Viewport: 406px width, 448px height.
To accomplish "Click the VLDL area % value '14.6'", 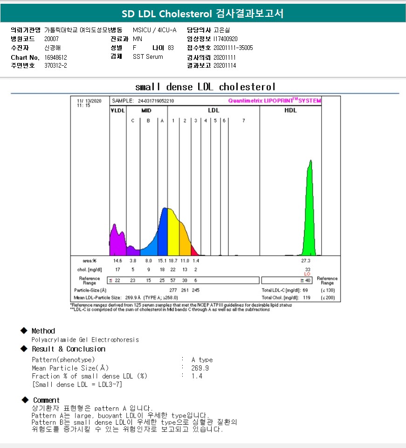I will 117,261.
